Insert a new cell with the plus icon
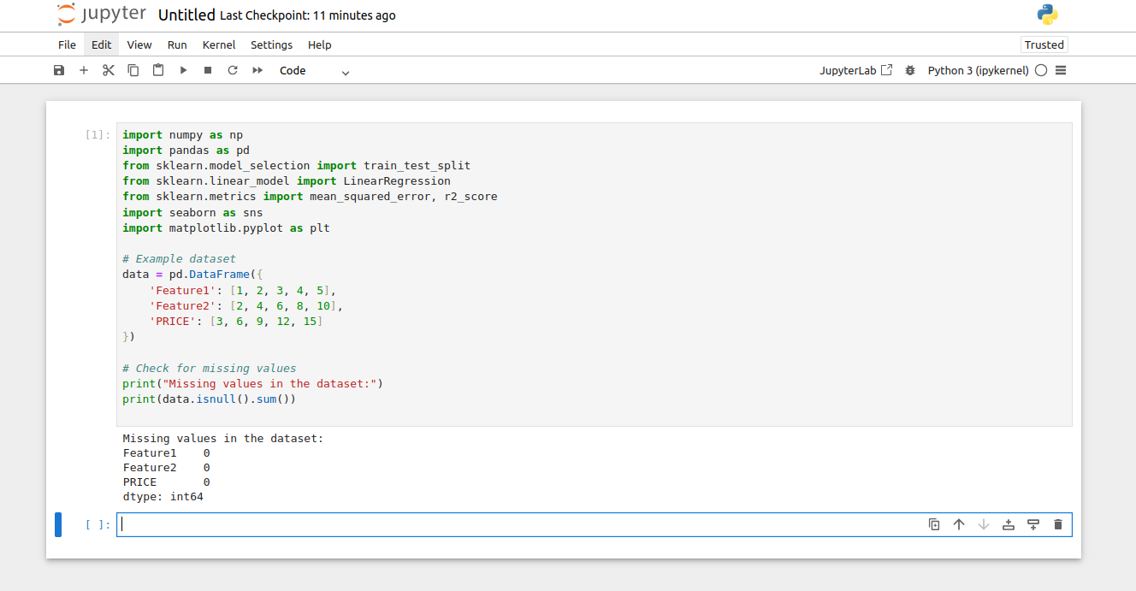1136x591 pixels. (x=84, y=70)
